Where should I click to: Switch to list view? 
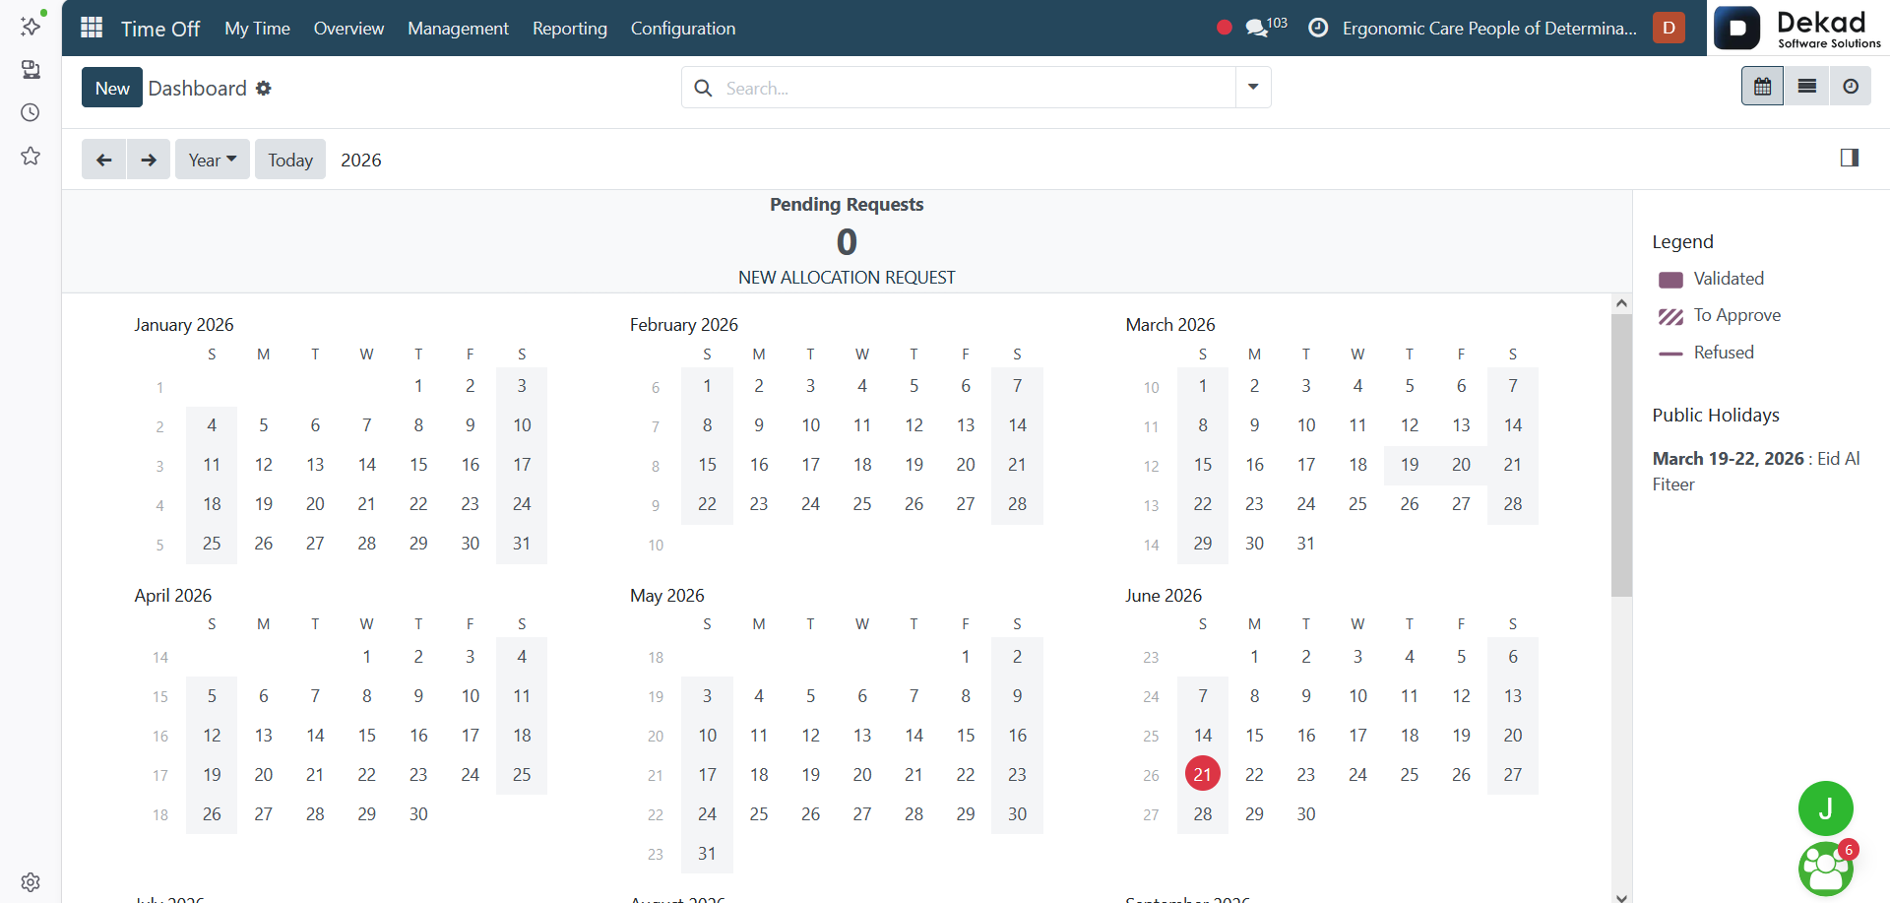1806,87
